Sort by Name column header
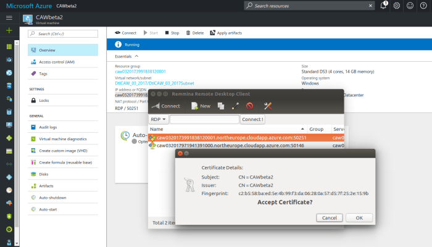 (228, 129)
